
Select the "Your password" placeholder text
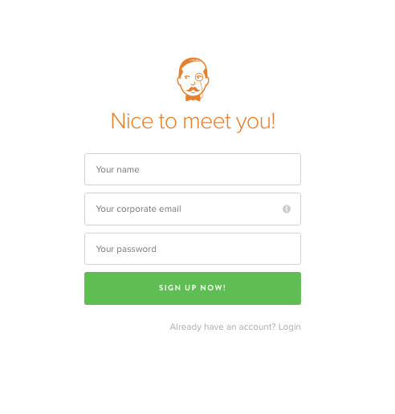pos(126,249)
